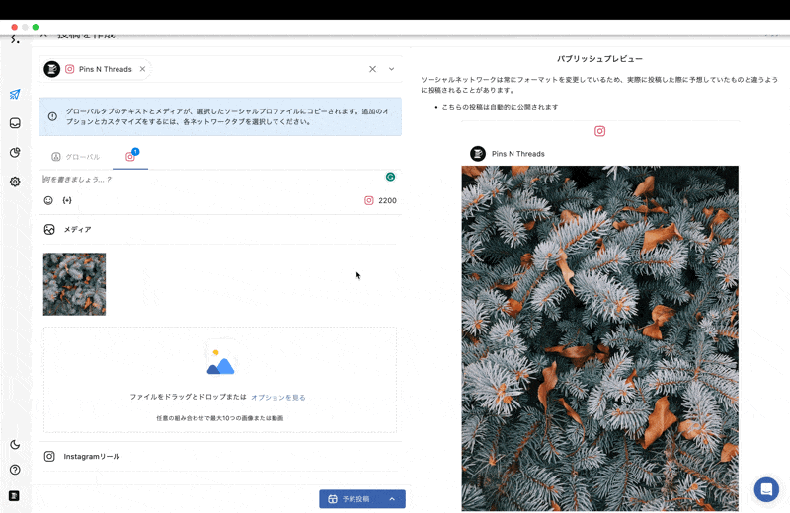Click the Grammarly icon in the text field
The image size is (790, 513).
pos(390,177)
